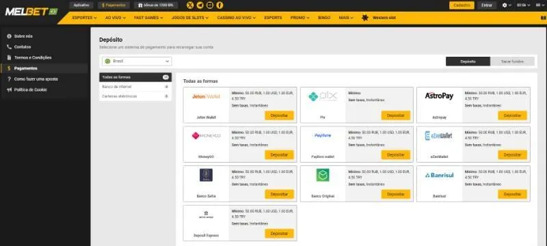Open the Instagram social icon
The width and height of the screenshot is (547, 246).
[x=210, y=5]
